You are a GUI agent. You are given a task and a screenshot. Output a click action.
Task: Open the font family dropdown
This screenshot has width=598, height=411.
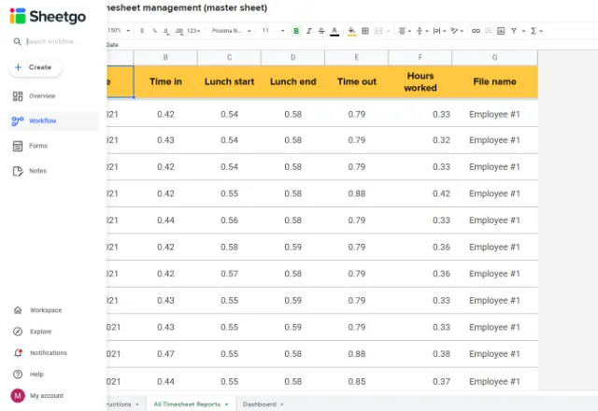click(x=230, y=31)
